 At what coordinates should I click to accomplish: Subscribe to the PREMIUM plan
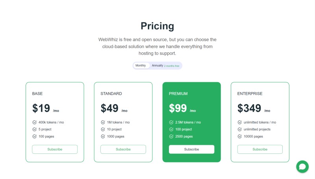(x=191, y=149)
